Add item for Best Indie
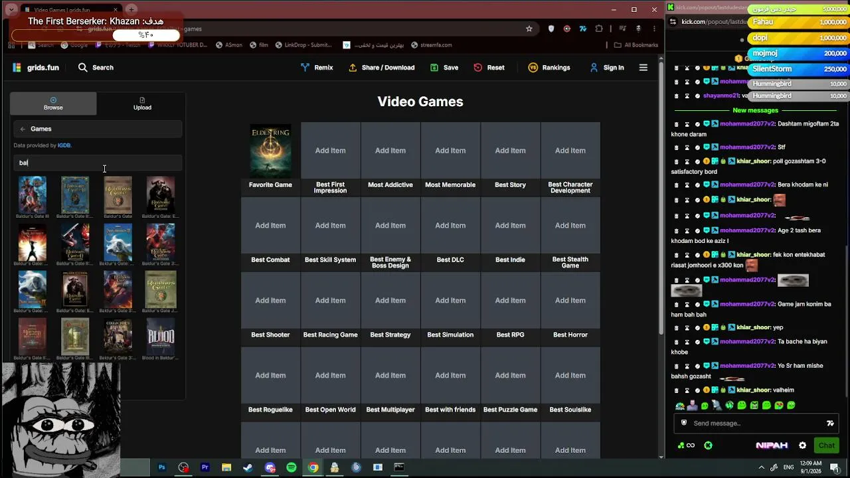This screenshot has width=850, height=478. (x=510, y=226)
